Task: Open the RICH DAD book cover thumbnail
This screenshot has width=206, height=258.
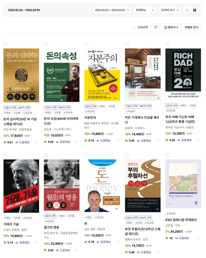Action: [x=183, y=74]
